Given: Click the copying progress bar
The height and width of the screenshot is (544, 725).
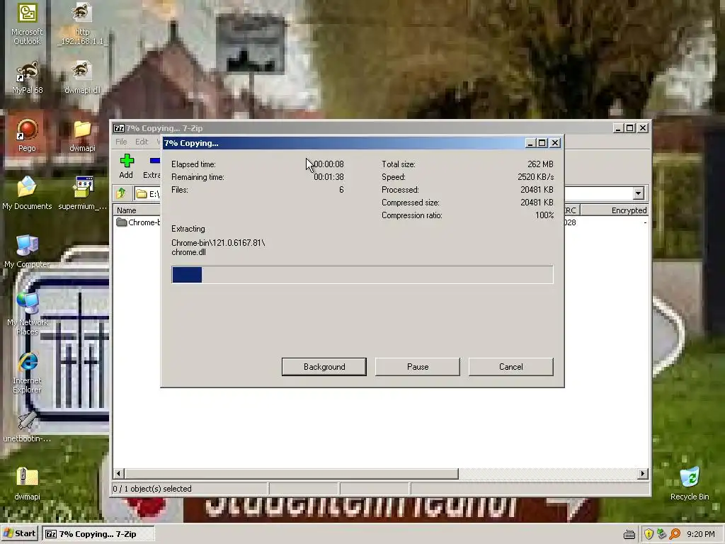Looking at the screenshot, I should tap(362, 275).
